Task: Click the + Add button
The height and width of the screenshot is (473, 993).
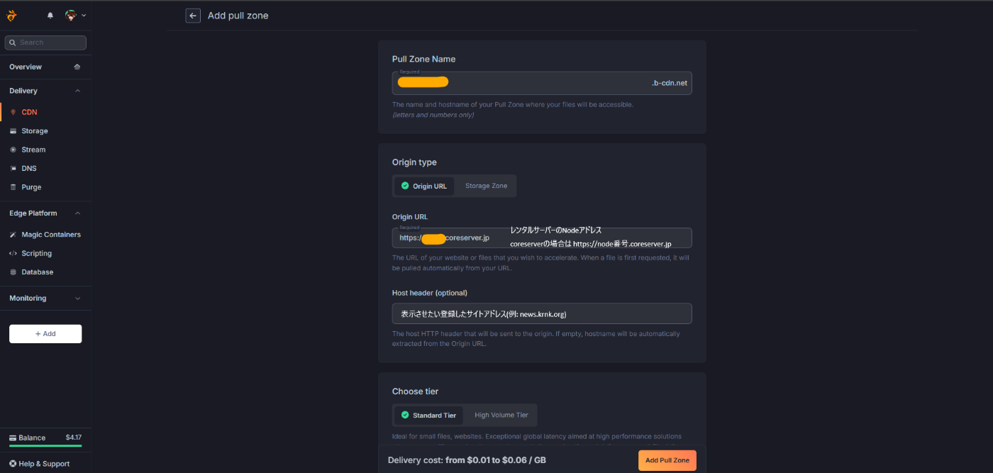Action: click(x=45, y=334)
